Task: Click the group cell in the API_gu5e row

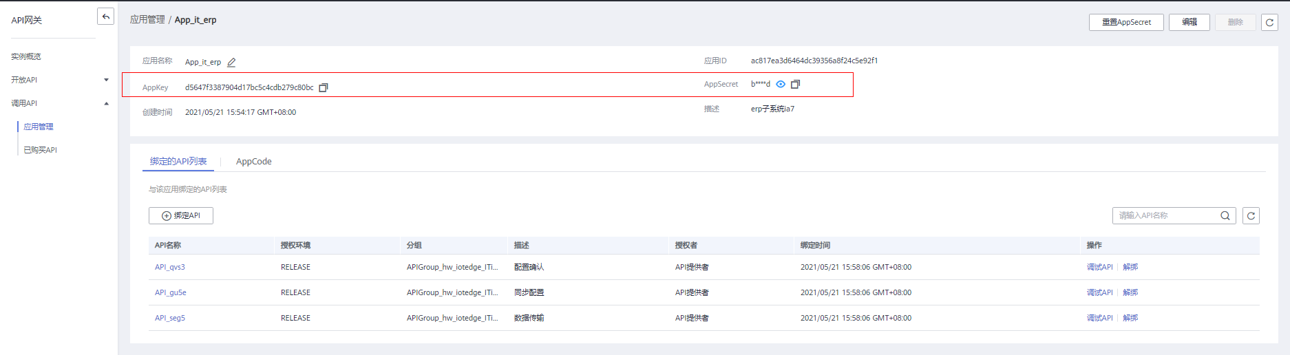Action: tap(452, 293)
